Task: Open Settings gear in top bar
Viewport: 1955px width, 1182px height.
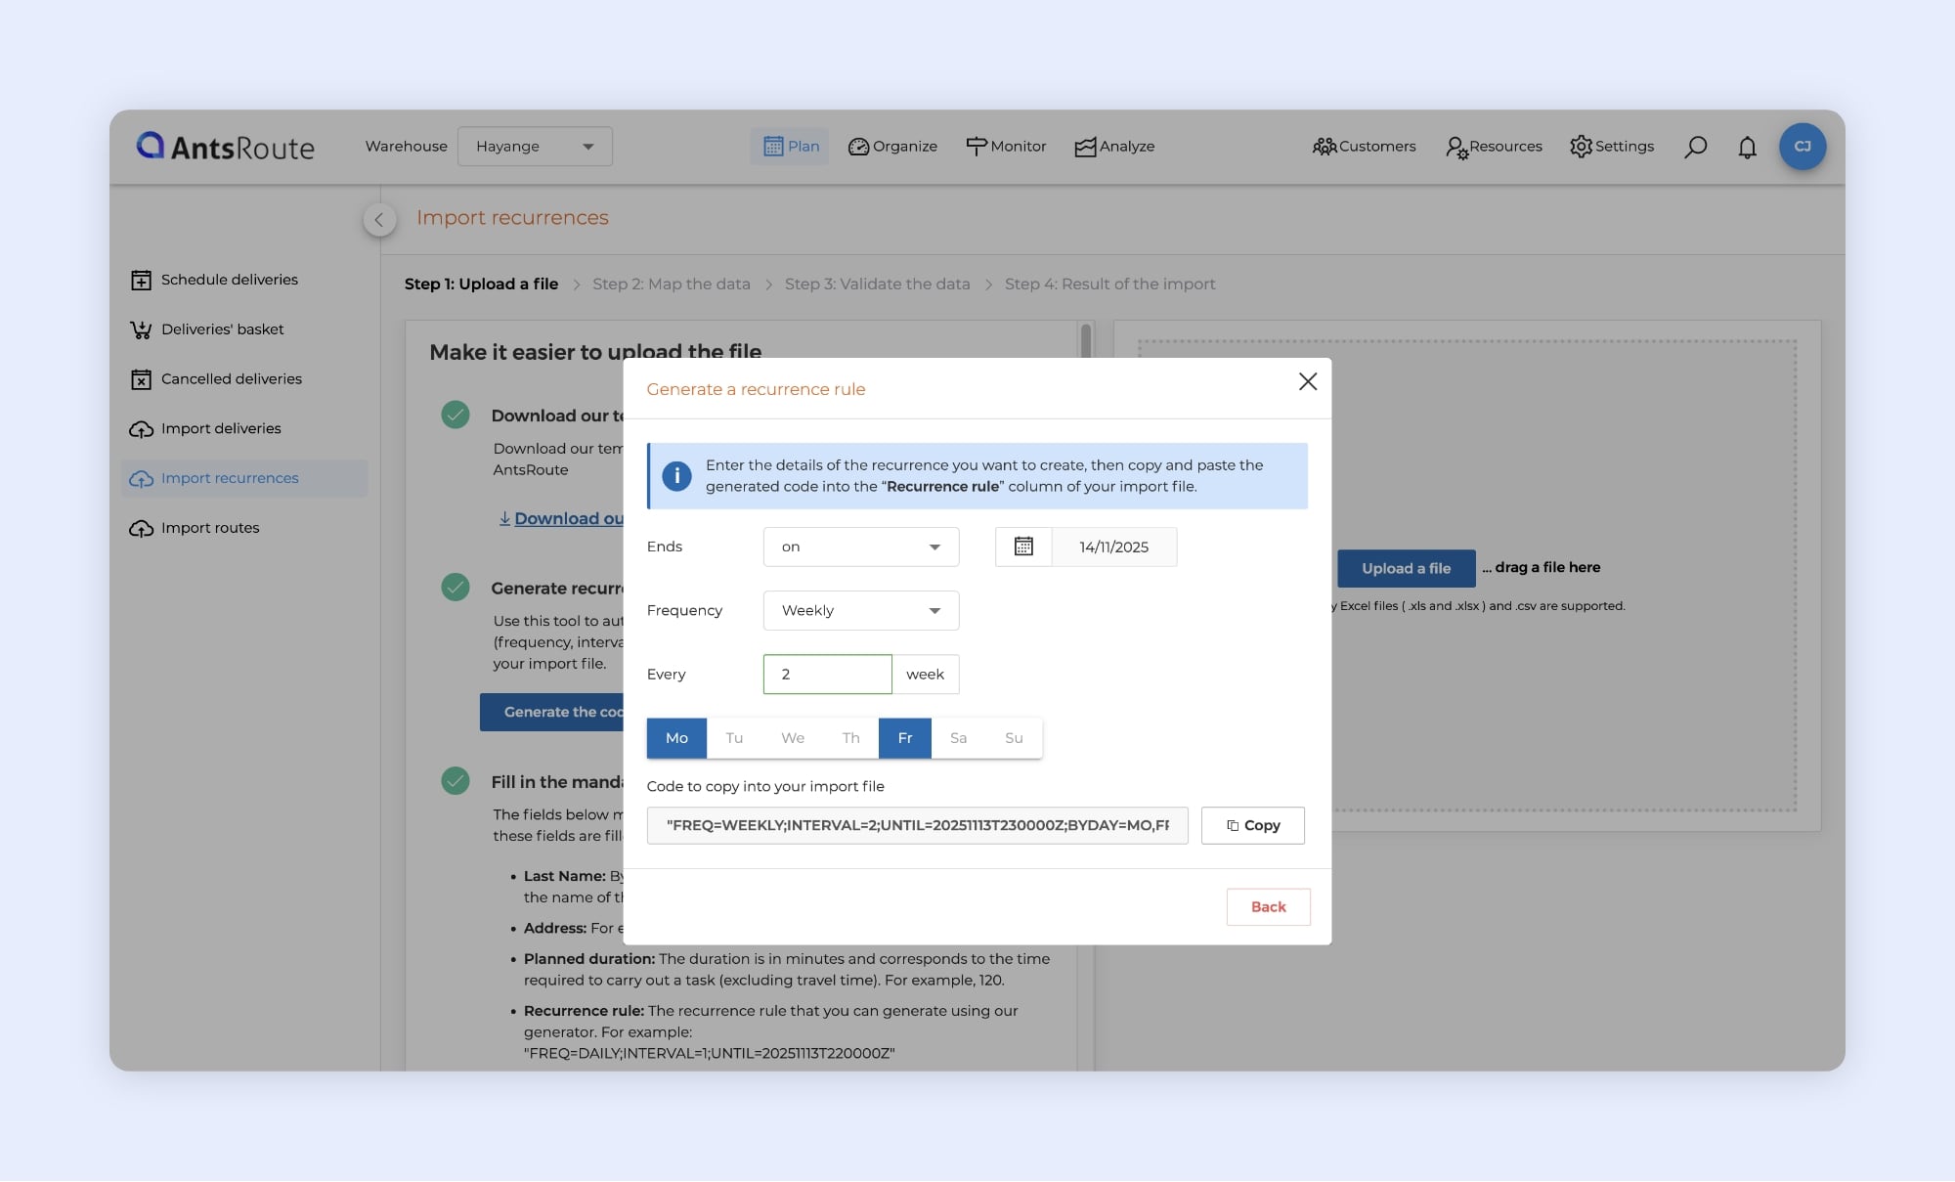Action: pos(1581,147)
